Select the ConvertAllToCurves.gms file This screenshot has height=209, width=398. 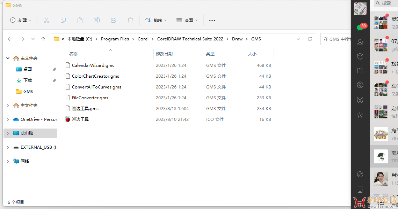point(96,87)
